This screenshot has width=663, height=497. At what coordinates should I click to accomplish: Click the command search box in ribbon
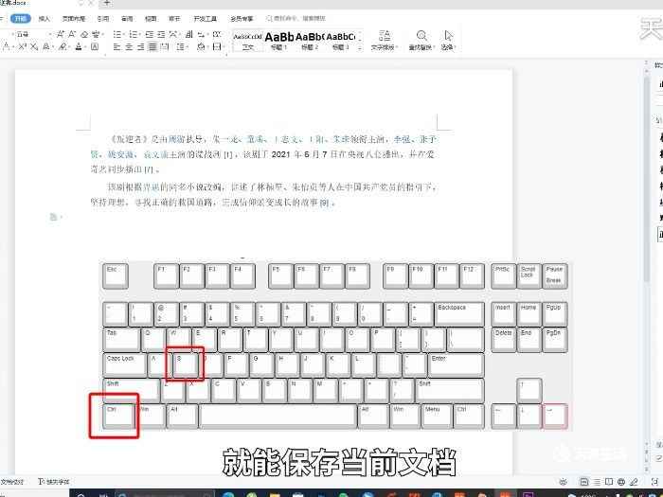[296, 18]
